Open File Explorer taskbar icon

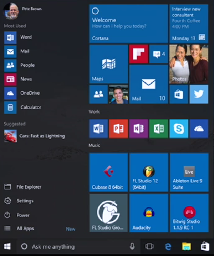point(187,246)
